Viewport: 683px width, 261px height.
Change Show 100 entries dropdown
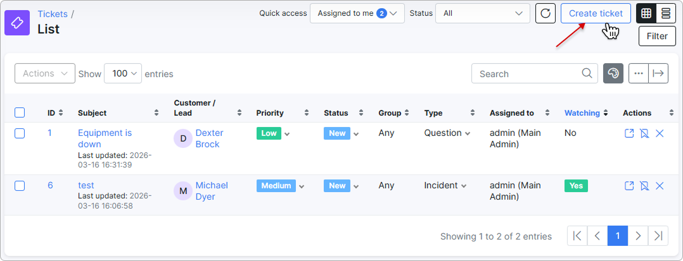(x=123, y=73)
